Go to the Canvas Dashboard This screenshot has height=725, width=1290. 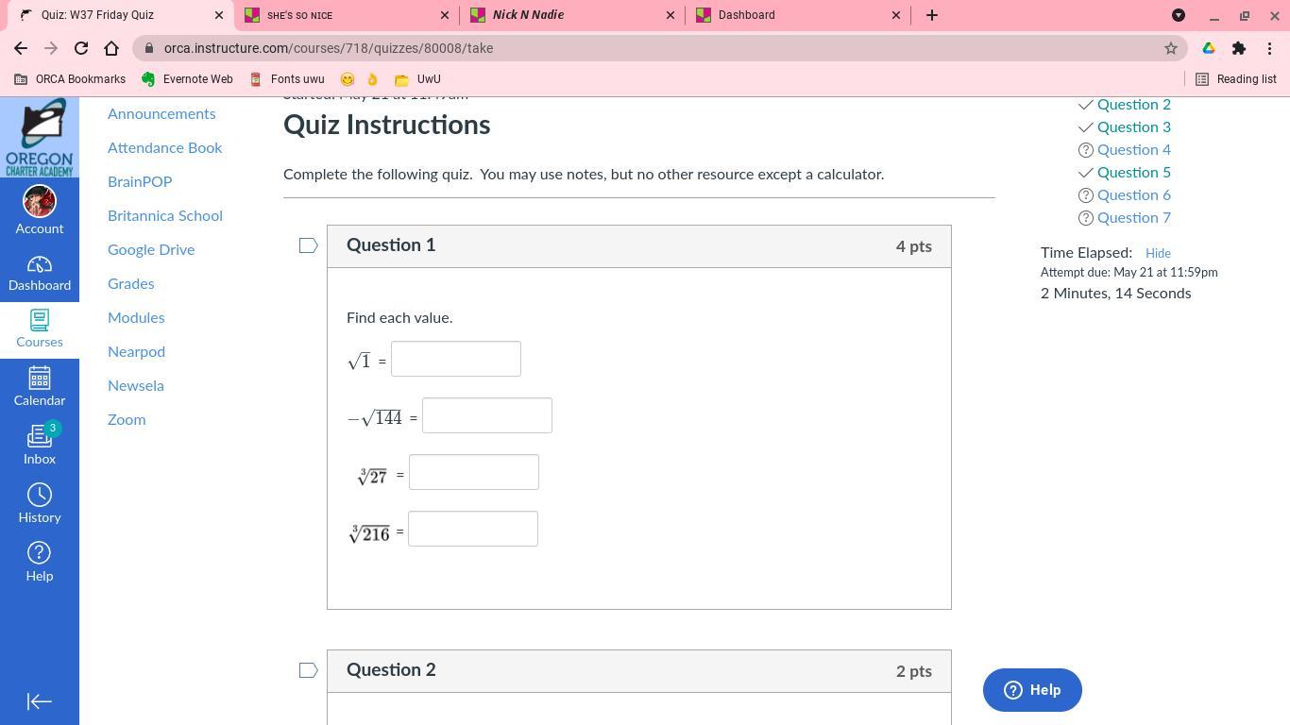pos(40,273)
